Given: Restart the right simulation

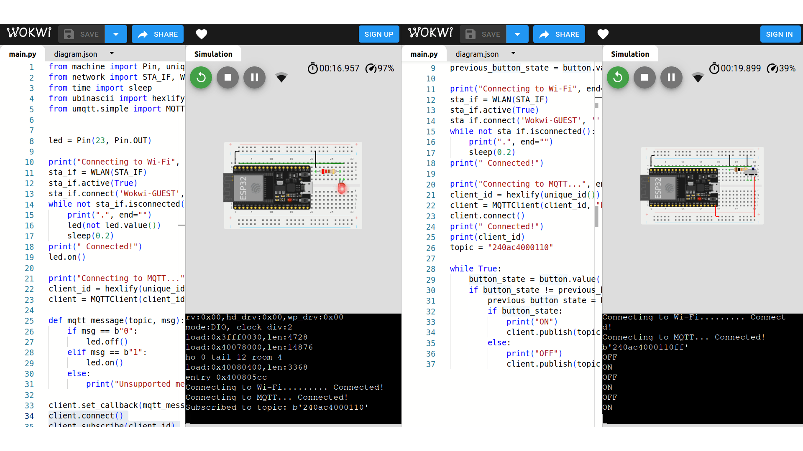Looking at the screenshot, I should 618,77.
